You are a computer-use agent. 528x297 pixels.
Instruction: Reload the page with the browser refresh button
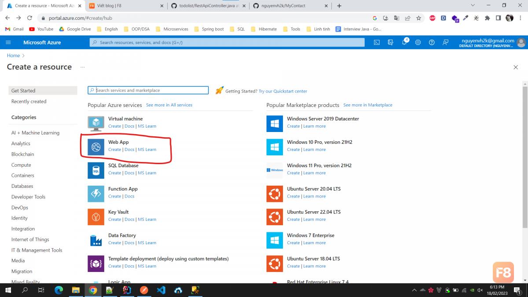click(29, 18)
